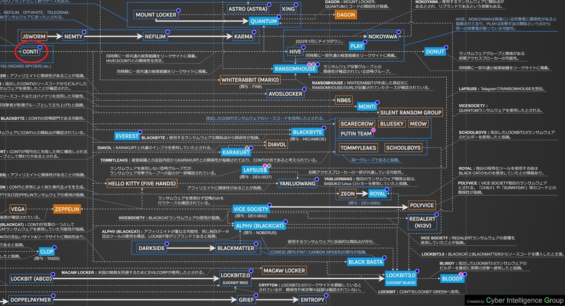Viewport: 565px width, 306px height.
Task: Select the WHITERABBIT (MARIO) node box
Action: [250, 80]
